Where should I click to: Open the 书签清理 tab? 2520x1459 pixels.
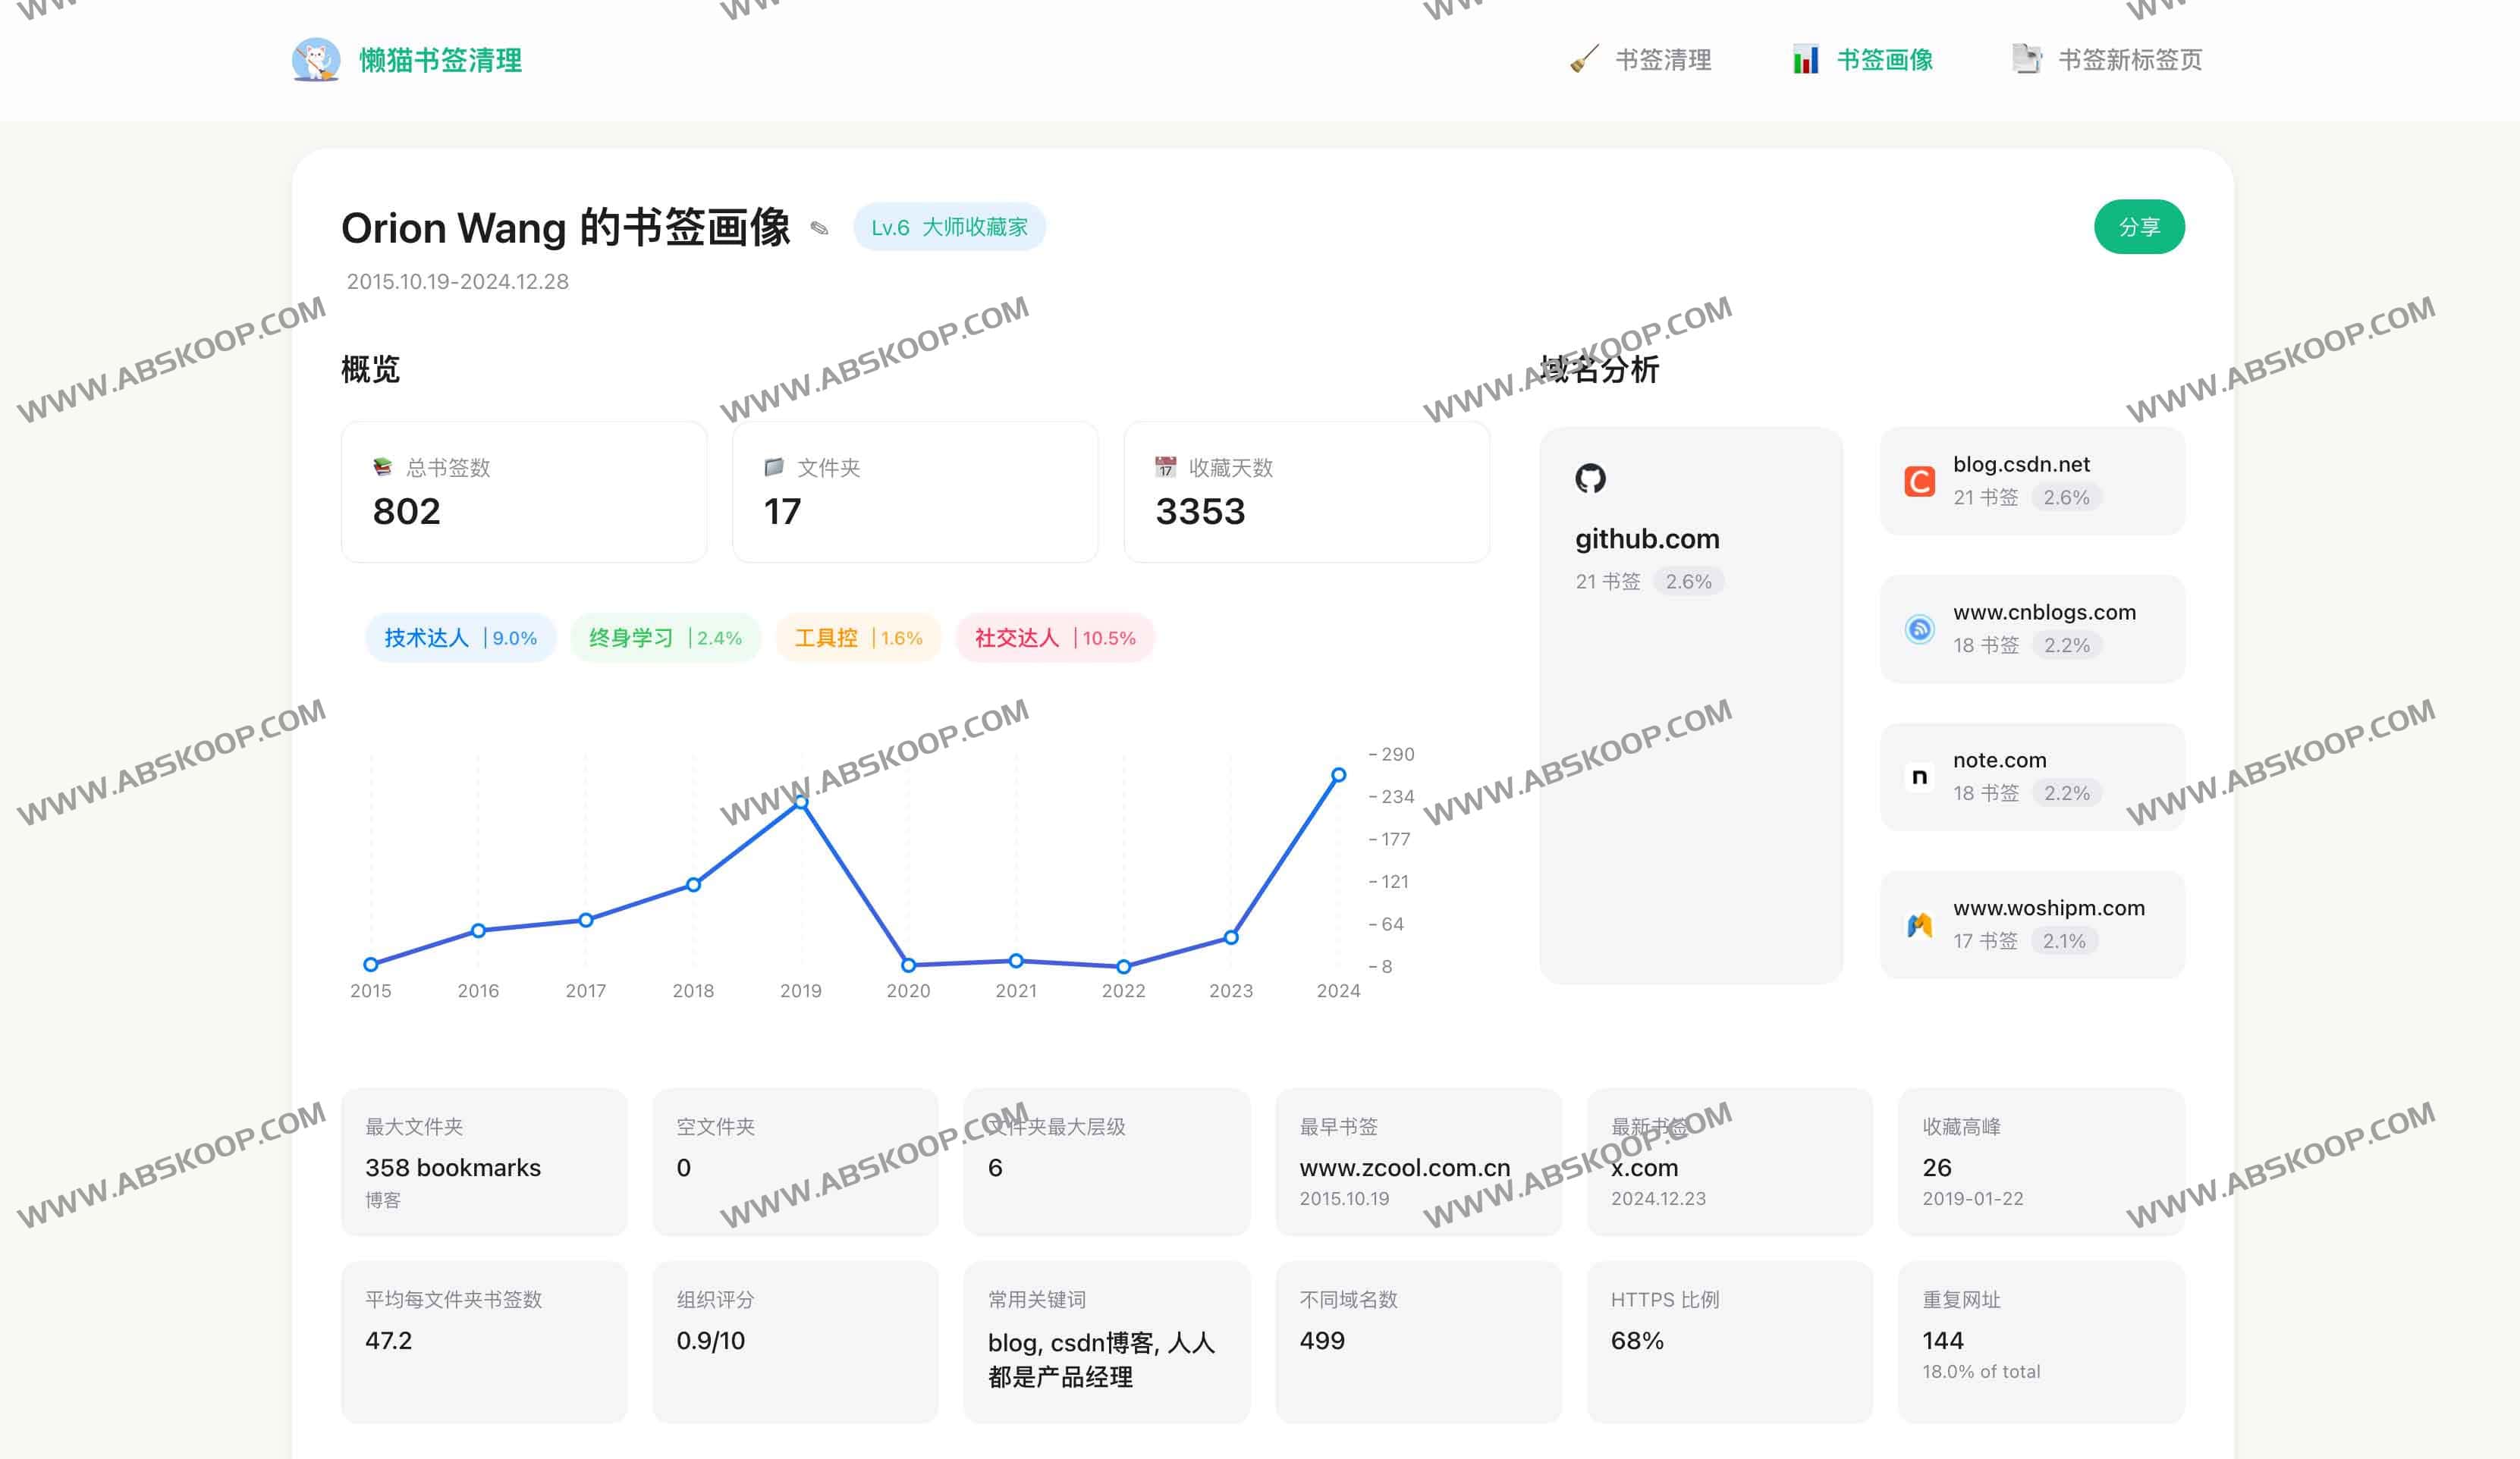click(1662, 60)
